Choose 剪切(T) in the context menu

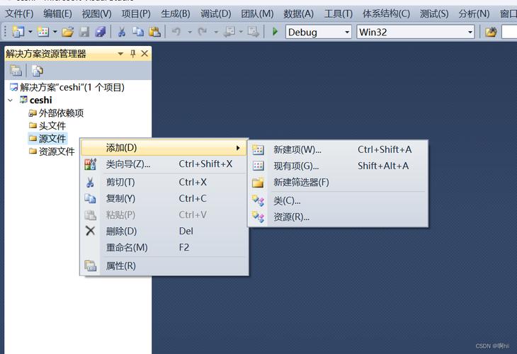coord(164,182)
